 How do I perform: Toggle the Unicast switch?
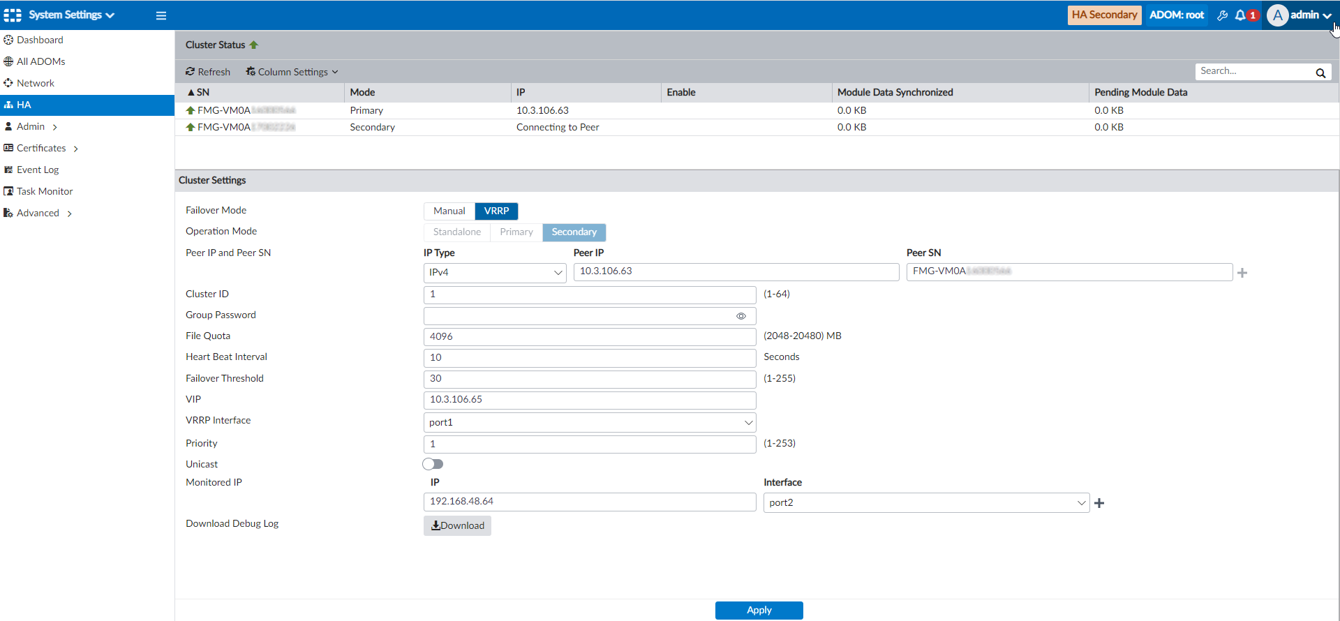[433, 464]
